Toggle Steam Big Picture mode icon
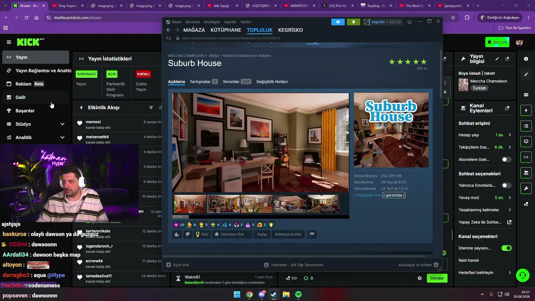 click(x=410, y=22)
